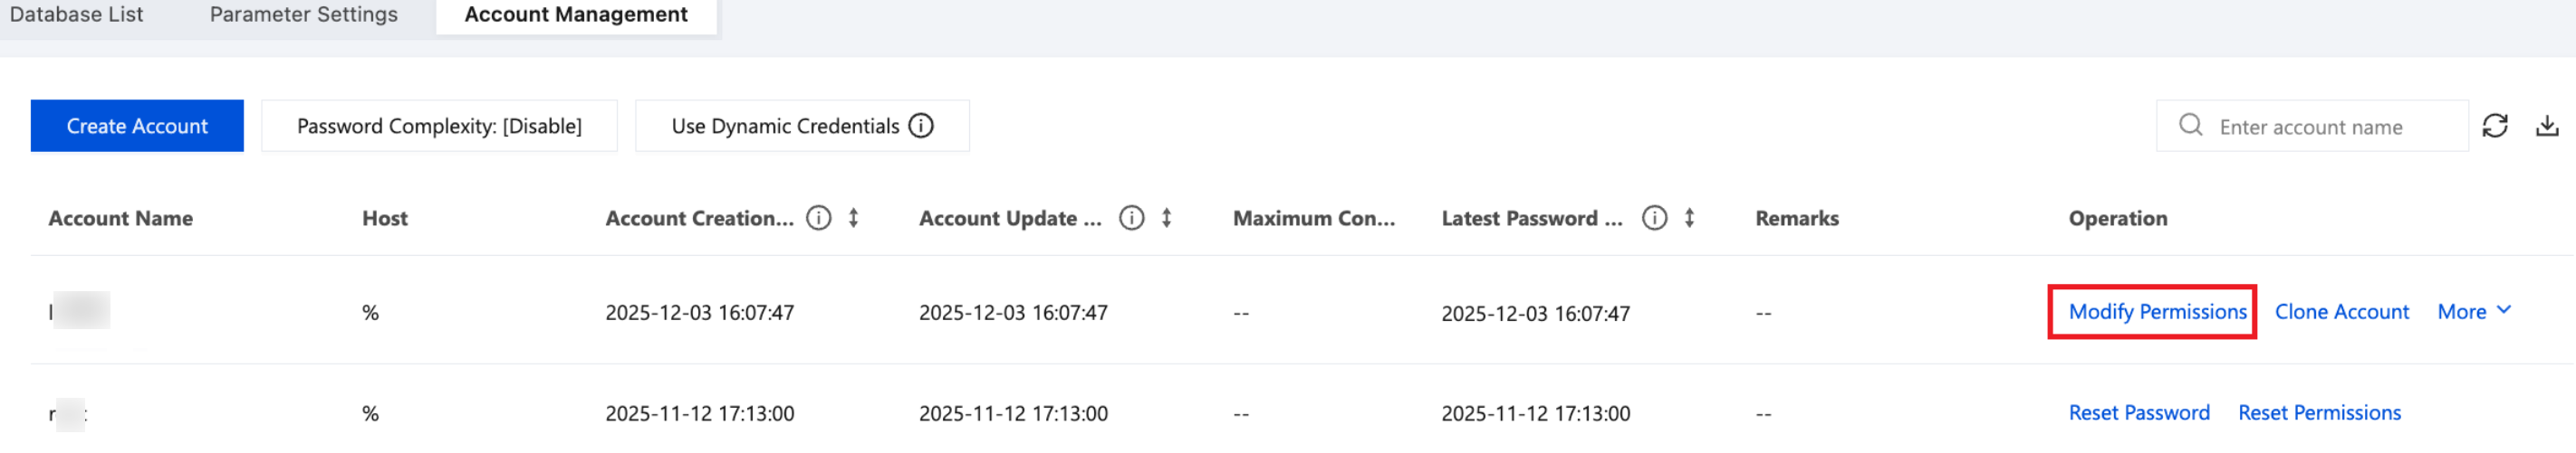Click the download account list icon

[2547, 126]
